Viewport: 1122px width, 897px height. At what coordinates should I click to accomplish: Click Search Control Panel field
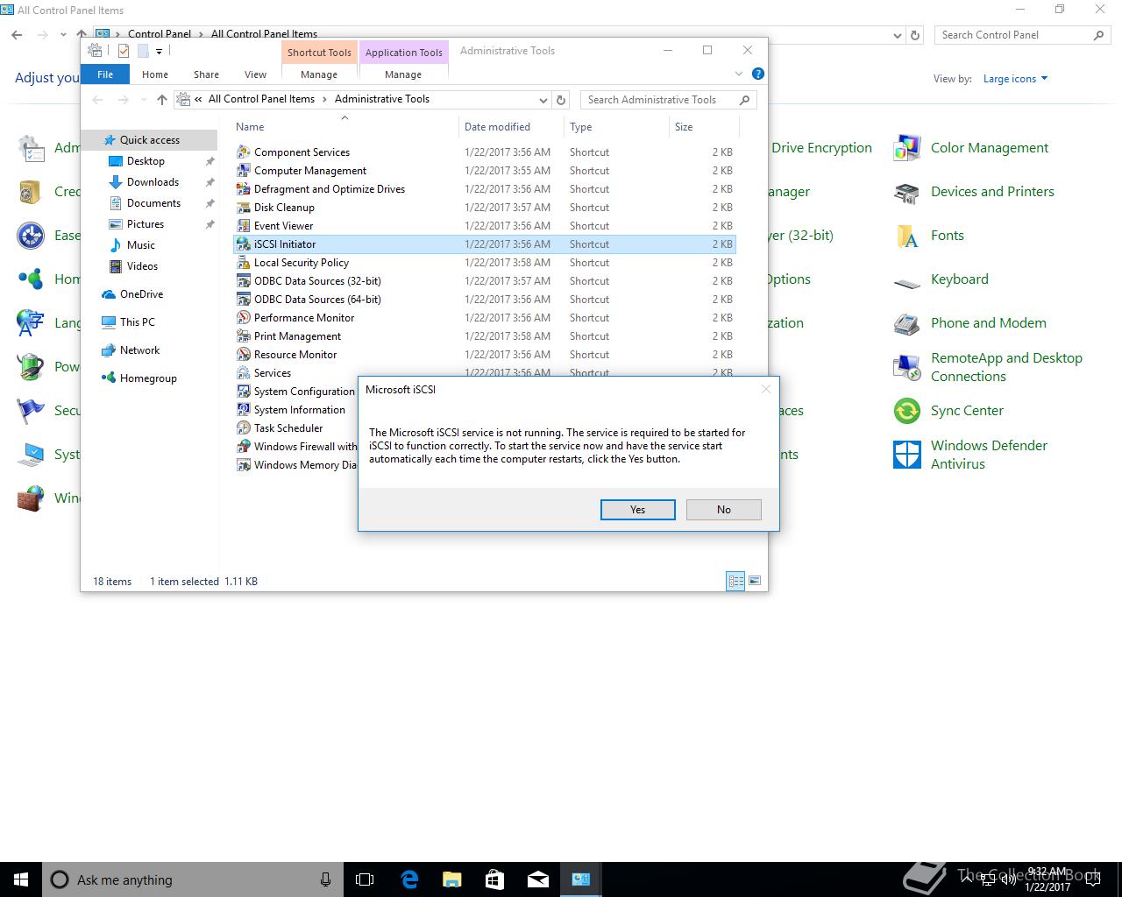click(1022, 35)
